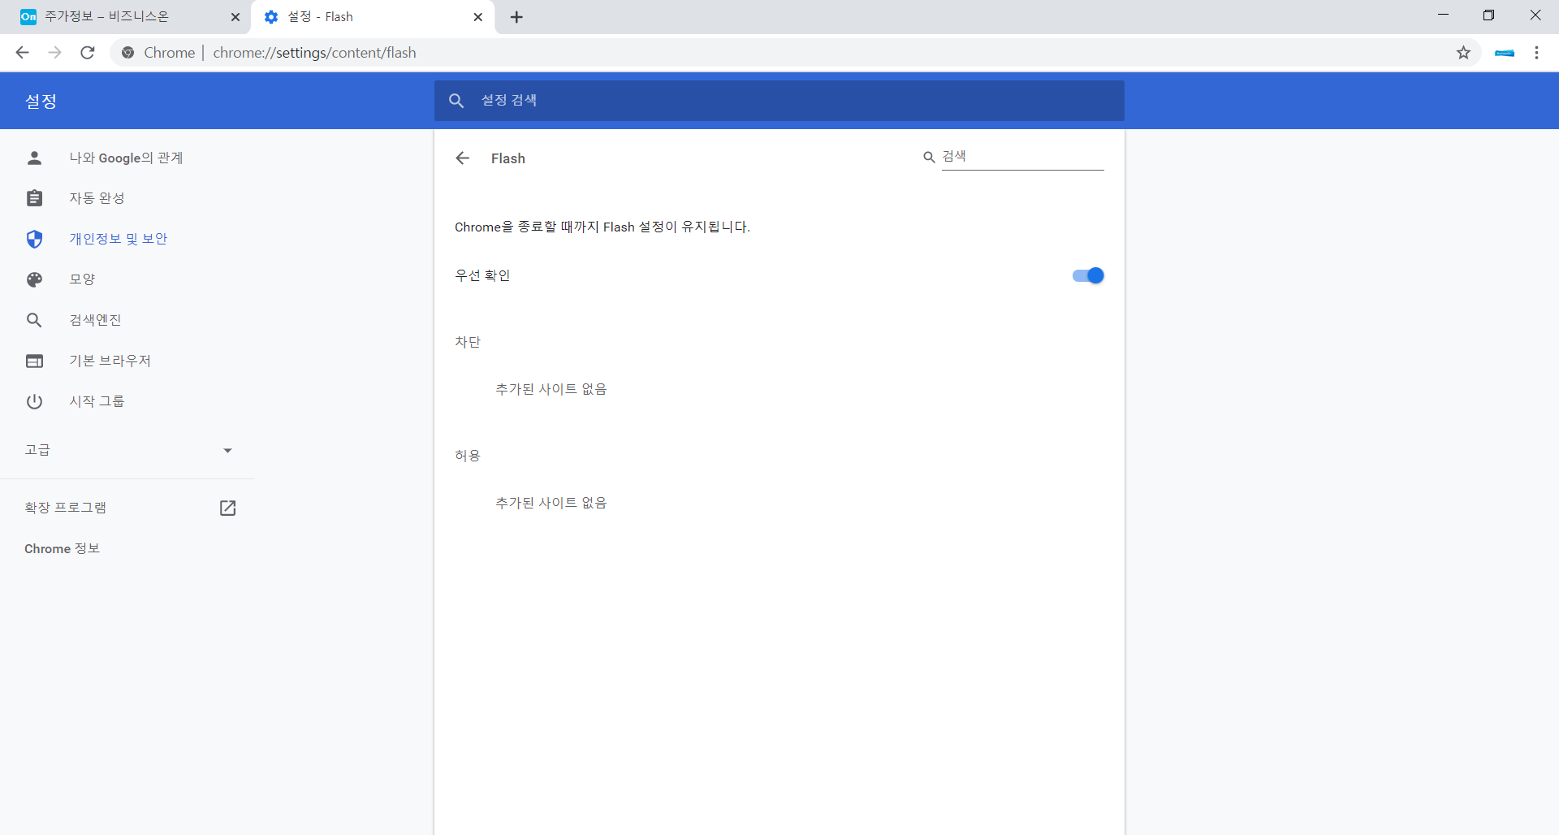Click the browser window icon for 기본 브라우저
The image size is (1559, 835).
[34, 361]
